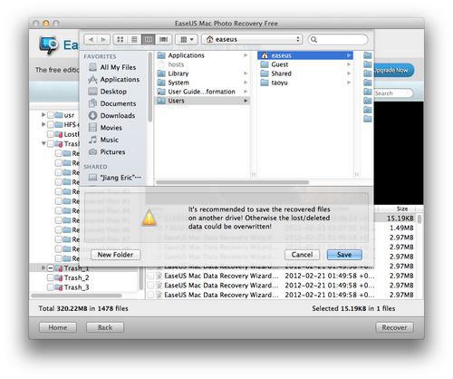Select taoyu user folder
Screen dimensions: 453x379
pos(305,83)
